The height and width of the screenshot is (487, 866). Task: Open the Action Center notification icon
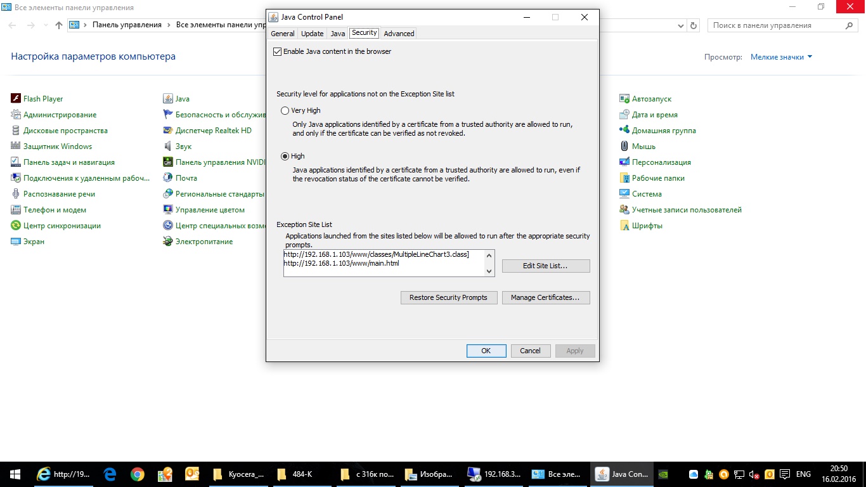784,474
